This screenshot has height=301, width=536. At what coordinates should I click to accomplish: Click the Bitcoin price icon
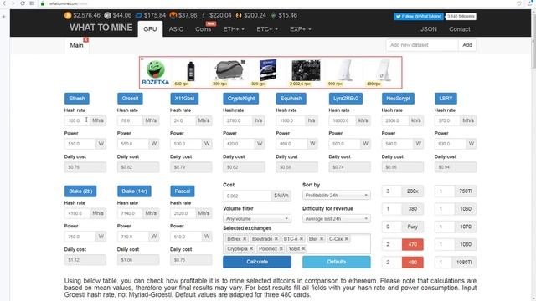68,15
